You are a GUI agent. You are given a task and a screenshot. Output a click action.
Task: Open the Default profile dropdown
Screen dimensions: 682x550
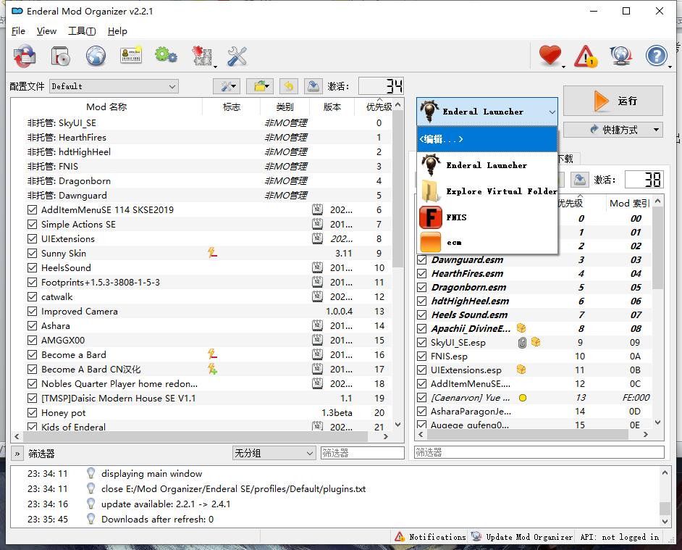pos(114,86)
